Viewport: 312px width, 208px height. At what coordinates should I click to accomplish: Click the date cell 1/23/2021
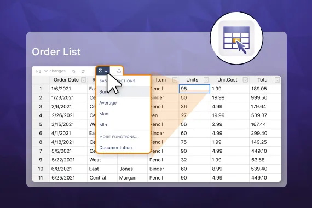[68, 97]
